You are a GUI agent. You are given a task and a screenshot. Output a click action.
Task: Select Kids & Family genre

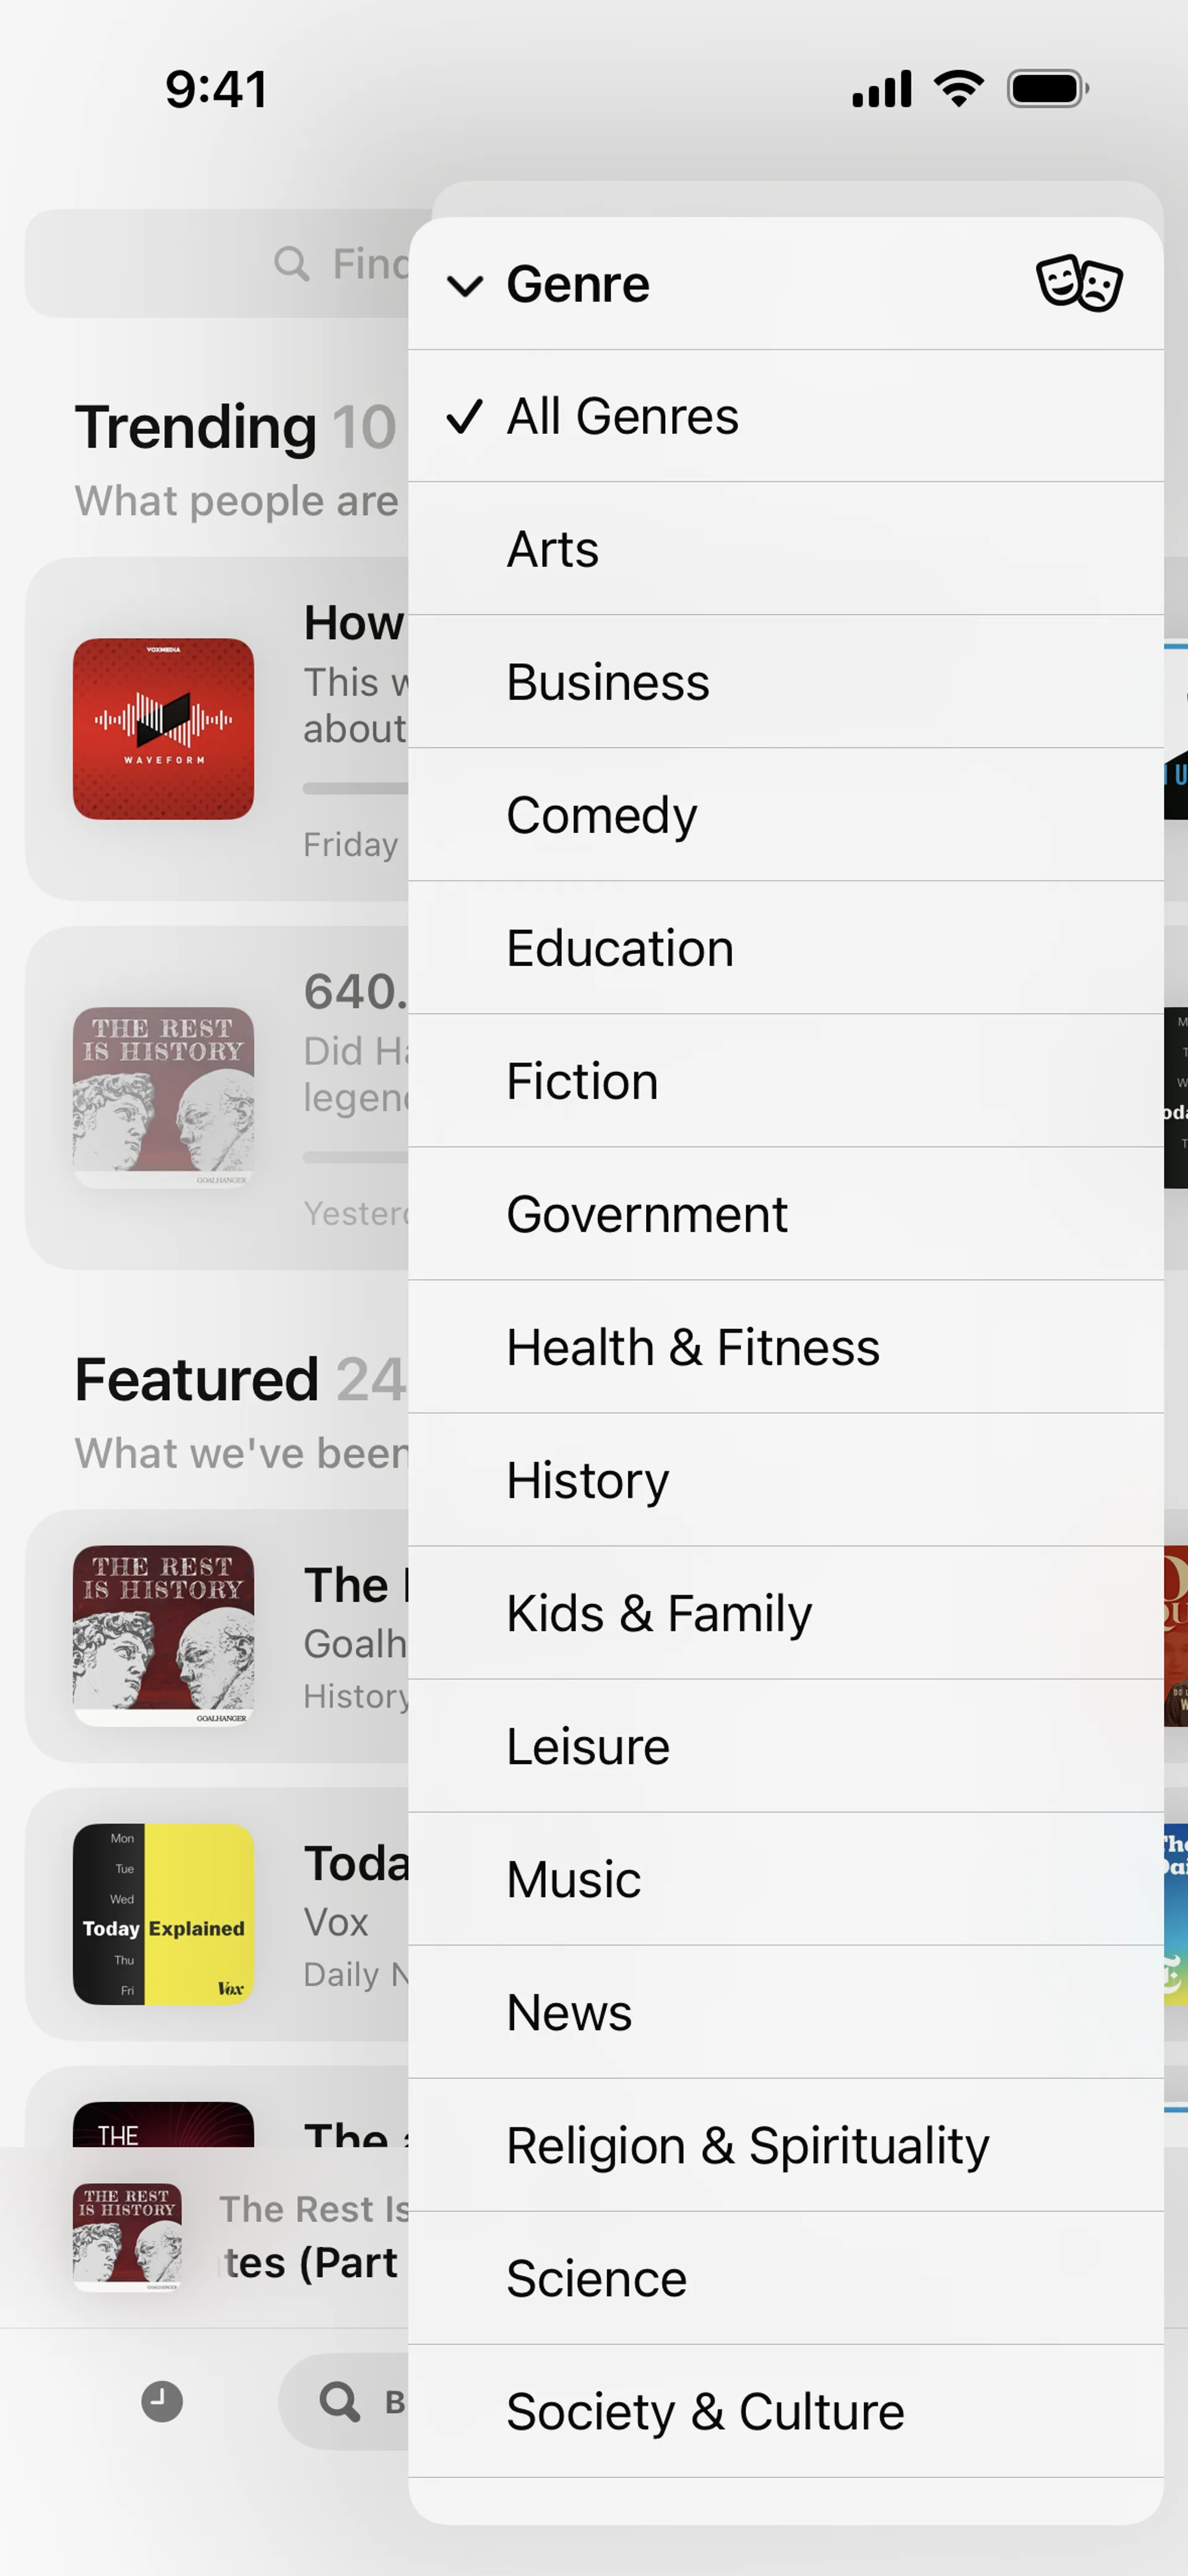tap(659, 1613)
